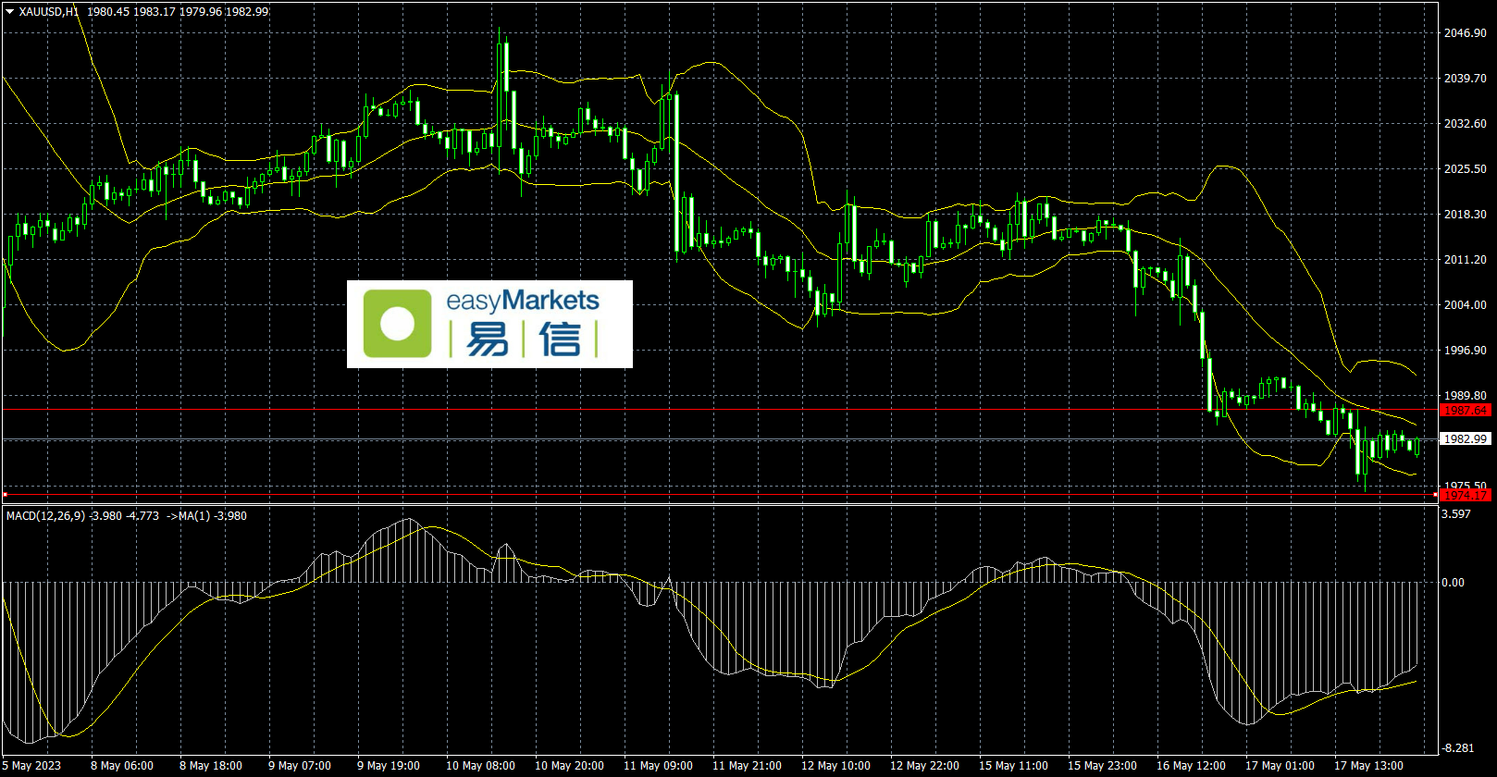Click the 8 May 06:00 time label

click(x=122, y=766)
